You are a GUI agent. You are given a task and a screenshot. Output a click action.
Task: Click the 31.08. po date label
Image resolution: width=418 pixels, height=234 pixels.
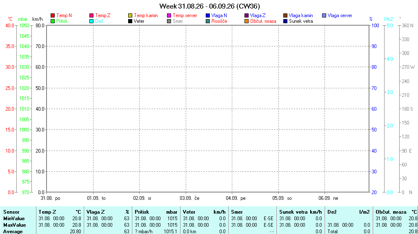[x=50, y=198]
